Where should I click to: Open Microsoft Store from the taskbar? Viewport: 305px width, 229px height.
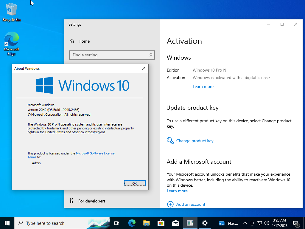161,223
